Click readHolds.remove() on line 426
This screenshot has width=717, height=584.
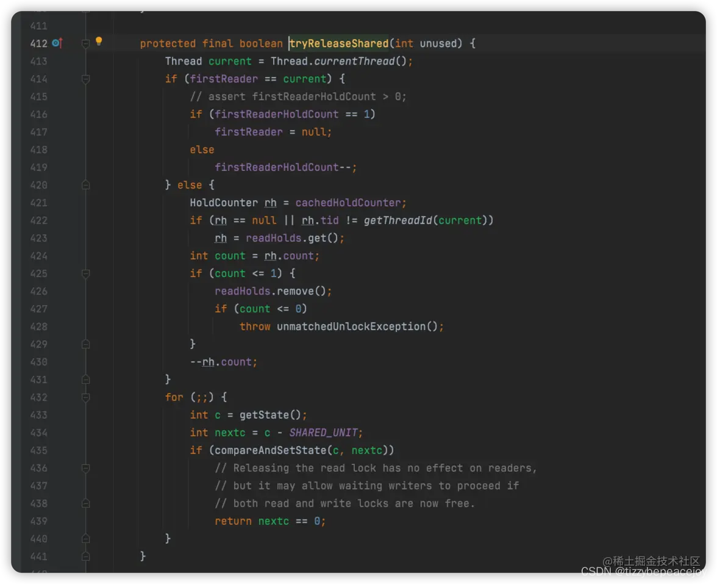pos(271,292)
